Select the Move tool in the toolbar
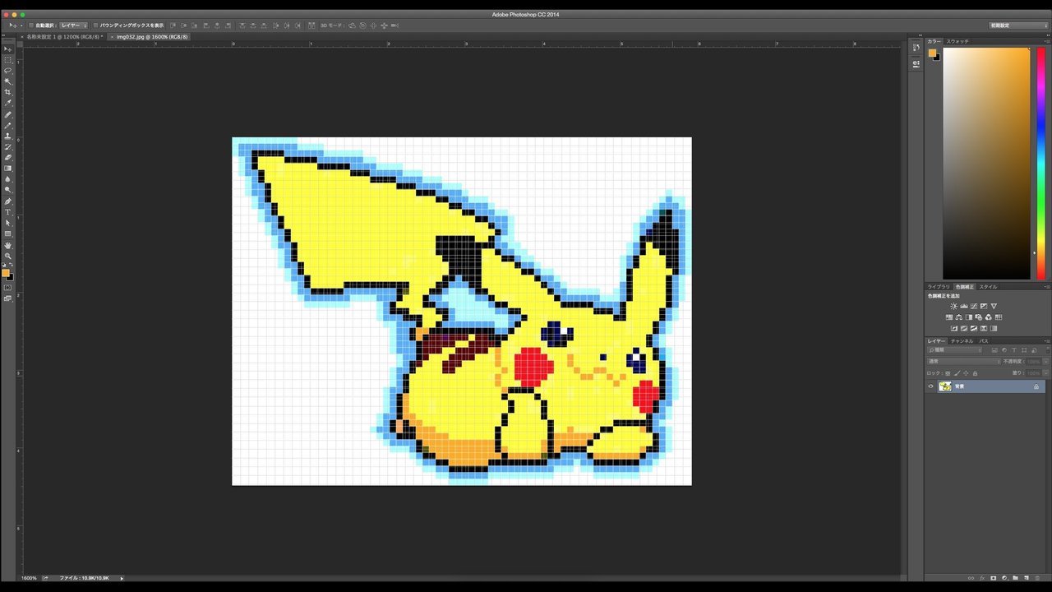Viewport: 1052px width, 592px height. coord(8,49)
